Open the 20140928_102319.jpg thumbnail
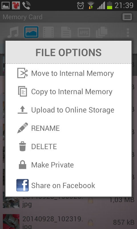This screenshot has width=137, height=229. [x=11, y=221]
